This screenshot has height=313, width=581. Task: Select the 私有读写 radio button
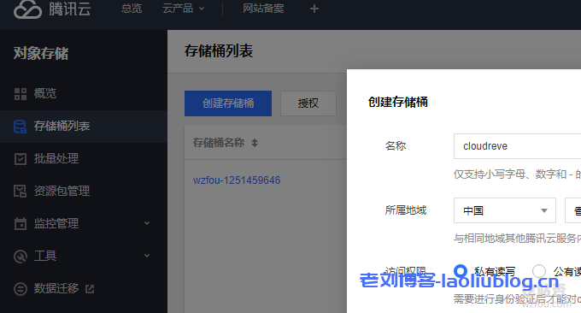coord(461,271)
